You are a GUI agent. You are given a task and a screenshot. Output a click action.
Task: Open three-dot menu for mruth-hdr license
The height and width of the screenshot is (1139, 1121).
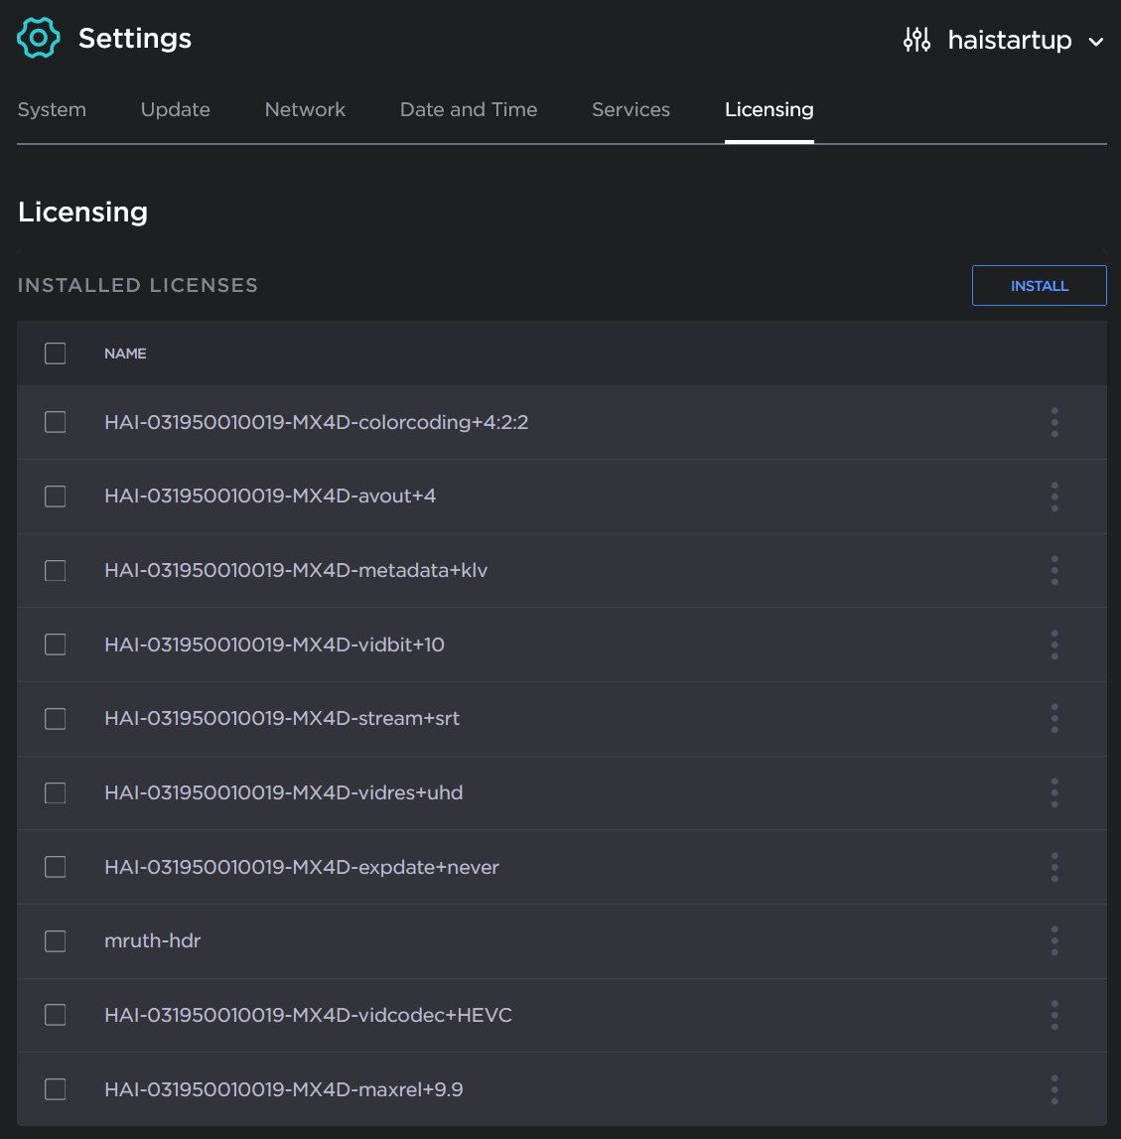[1054, 940]
